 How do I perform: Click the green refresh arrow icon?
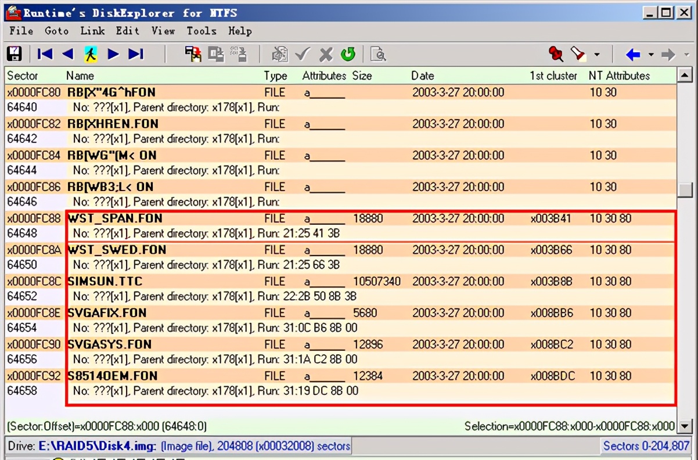(348, 54)
